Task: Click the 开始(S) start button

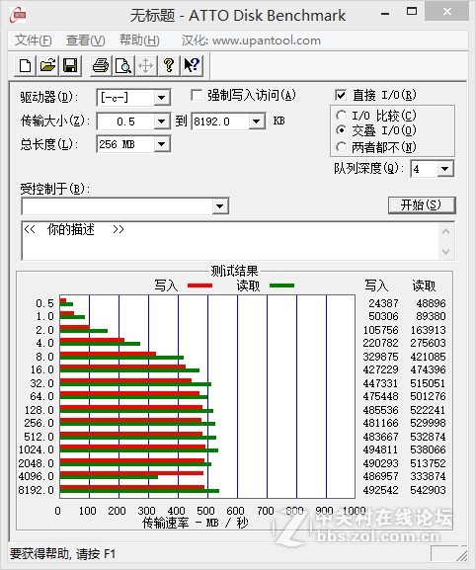Action: (x=422, y=205)
